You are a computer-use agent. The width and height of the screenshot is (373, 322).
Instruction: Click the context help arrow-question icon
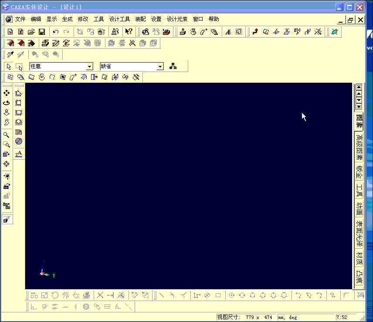click(129, 31)
